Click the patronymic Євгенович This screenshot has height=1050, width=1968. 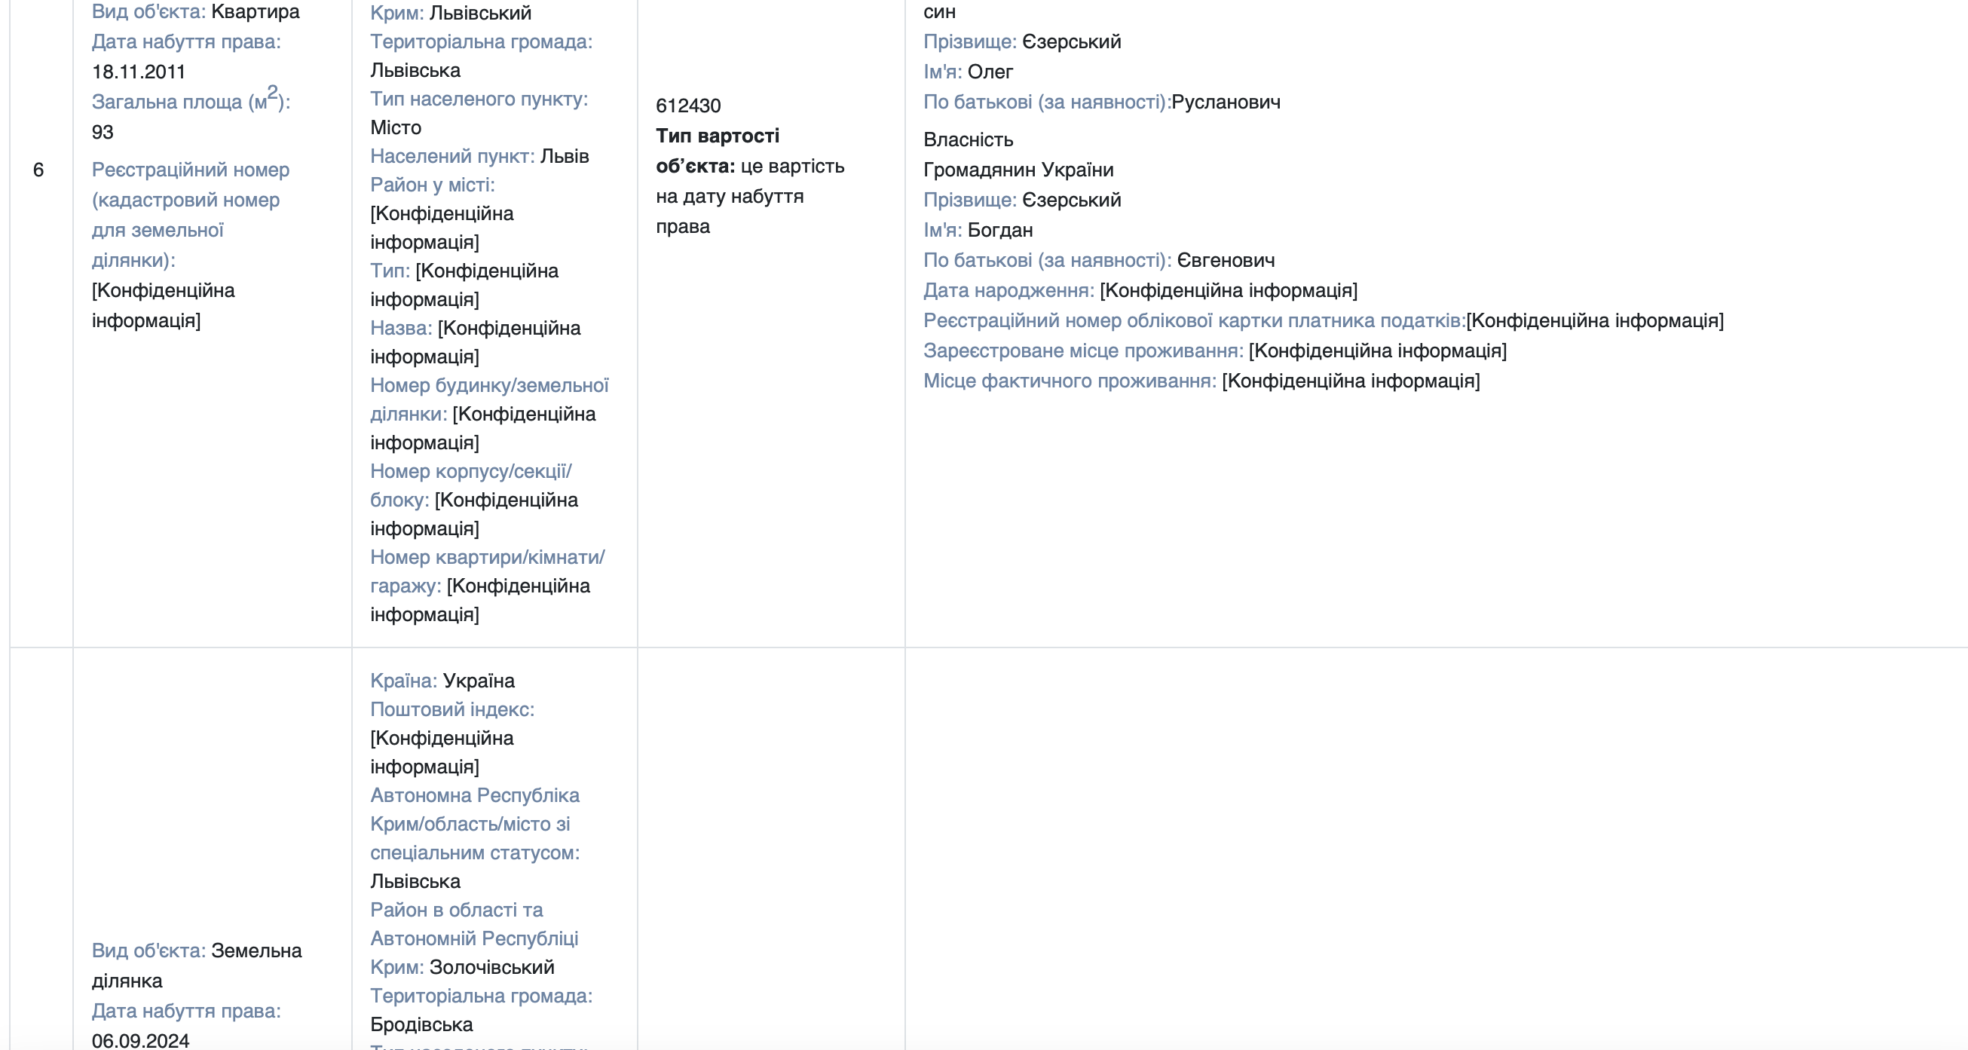pyautogui.click(x=1226, y=261)
